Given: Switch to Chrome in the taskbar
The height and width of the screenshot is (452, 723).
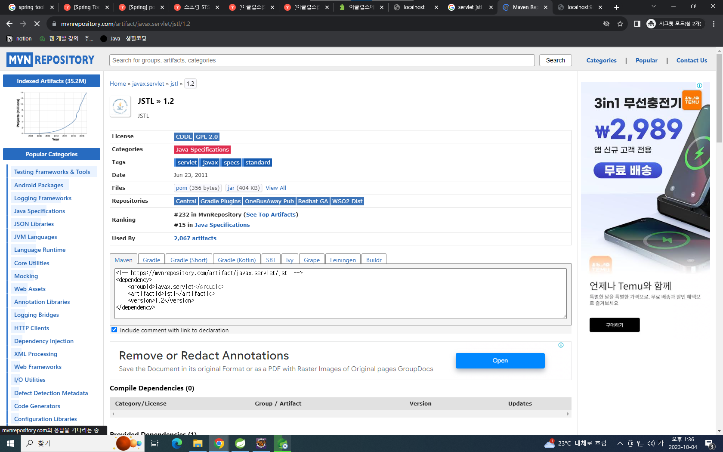Looking at the screenshot, I should point(219,443).
